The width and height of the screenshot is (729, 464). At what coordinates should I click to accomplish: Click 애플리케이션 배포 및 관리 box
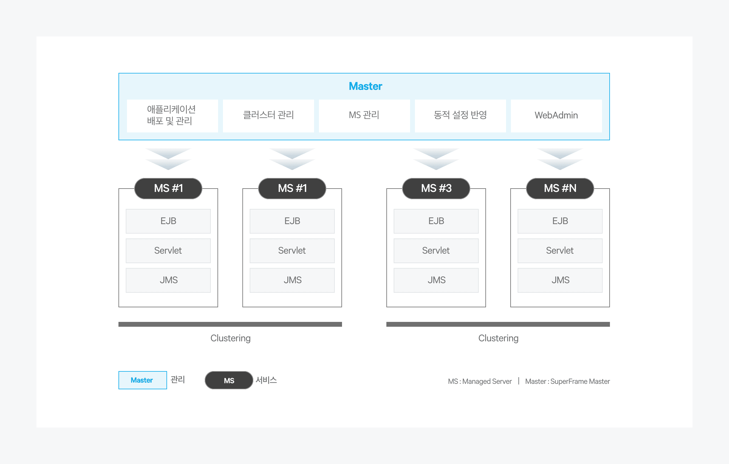pos(172,115)
